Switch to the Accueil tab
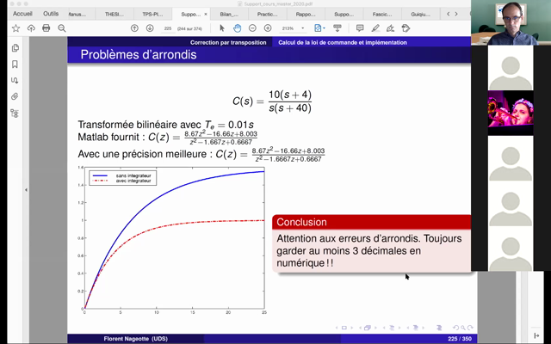Image resolution: width=551 pixels, height=344 pixels. 22,14
